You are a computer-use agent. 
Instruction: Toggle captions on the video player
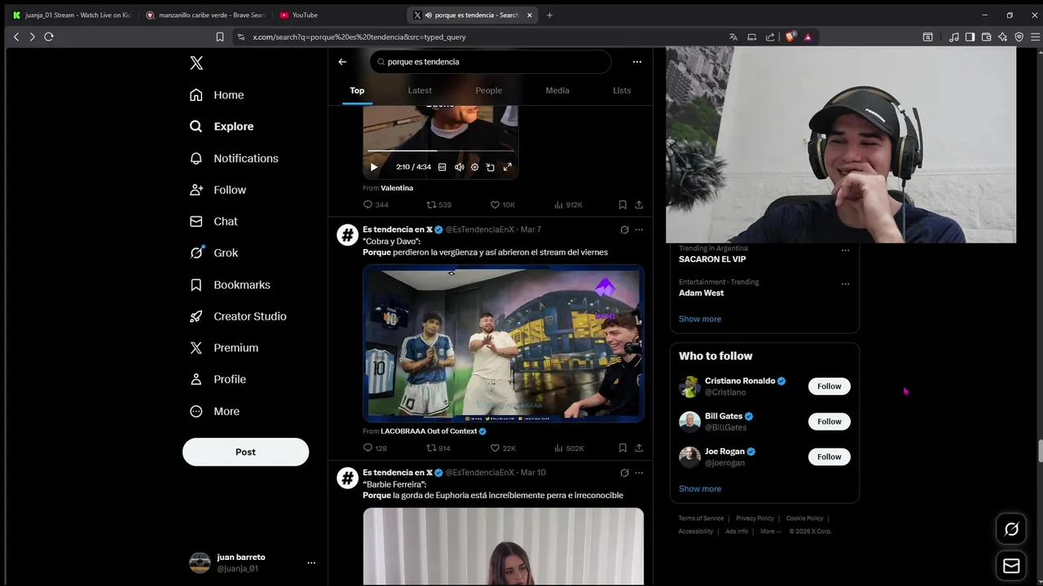click(x=442, y=167)
